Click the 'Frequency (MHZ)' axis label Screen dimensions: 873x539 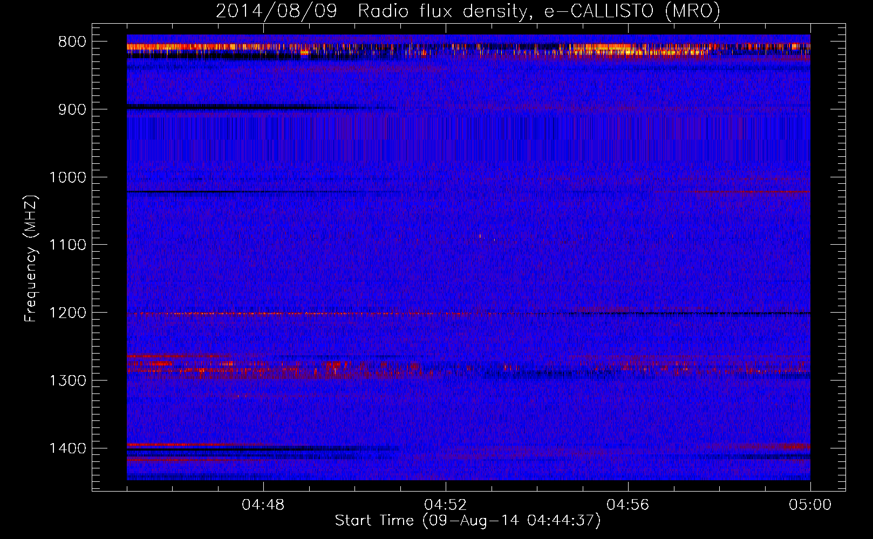(31, 259)
